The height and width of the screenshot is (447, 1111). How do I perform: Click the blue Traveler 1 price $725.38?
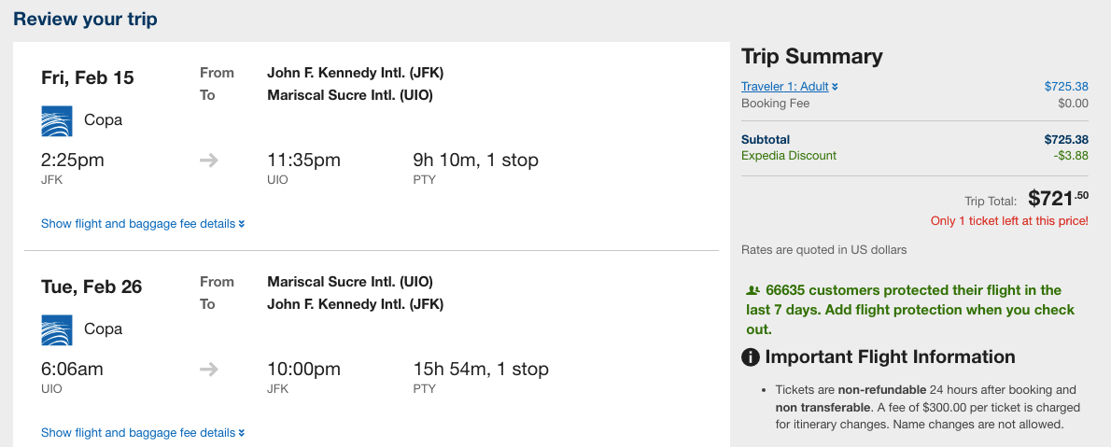[1066, 87]
